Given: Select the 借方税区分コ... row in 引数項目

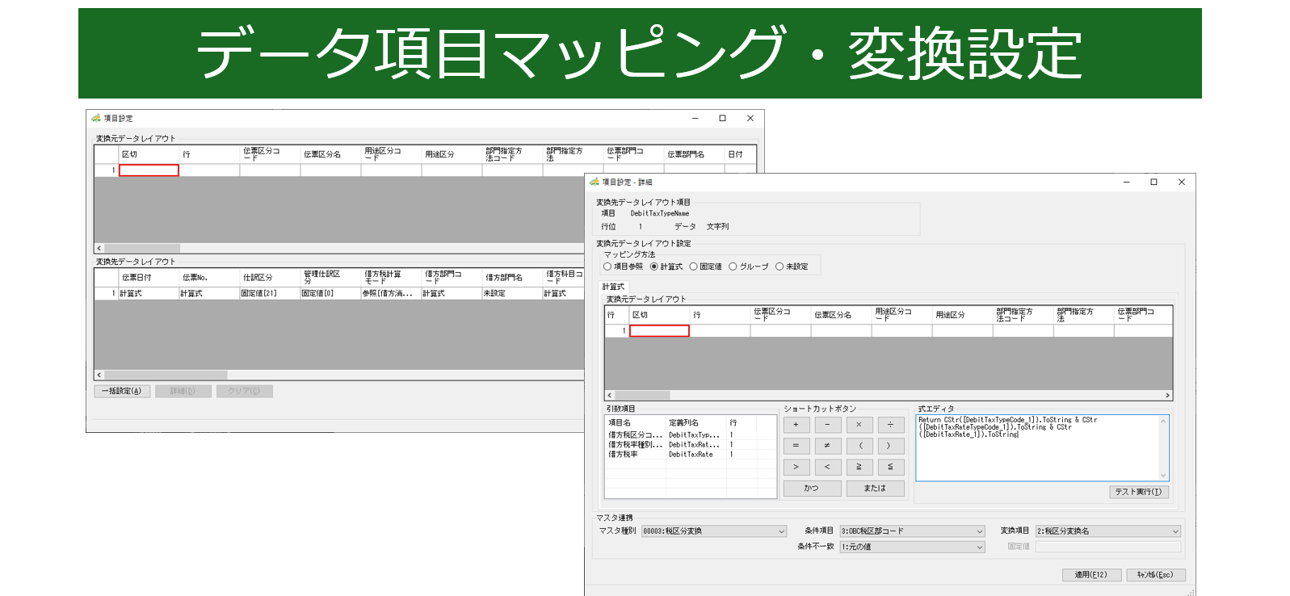Looking at the screenshot, I should click(x=691, y=434).
